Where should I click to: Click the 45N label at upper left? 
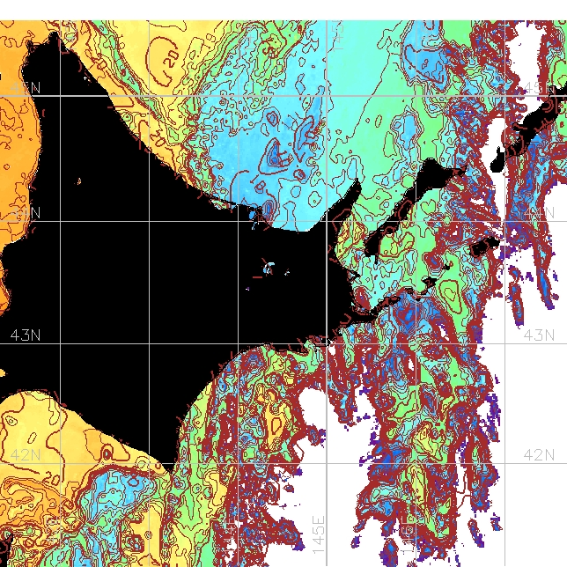click(26, 88)
